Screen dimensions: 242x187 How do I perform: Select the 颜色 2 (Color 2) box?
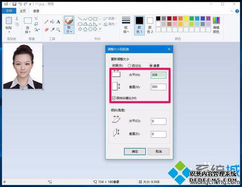click(150, 25)
